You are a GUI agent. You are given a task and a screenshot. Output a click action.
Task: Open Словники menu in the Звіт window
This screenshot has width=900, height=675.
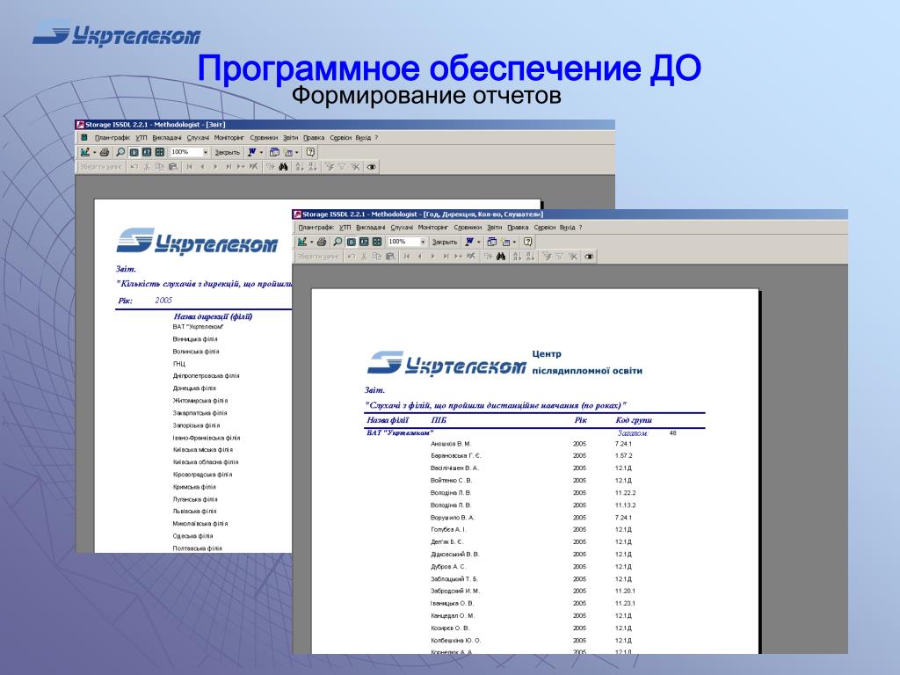264,138
